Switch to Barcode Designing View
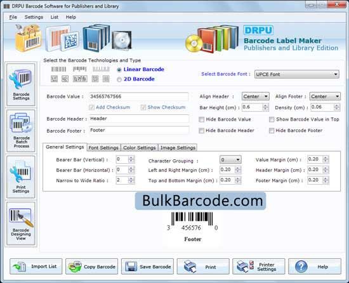 point(21,223)
